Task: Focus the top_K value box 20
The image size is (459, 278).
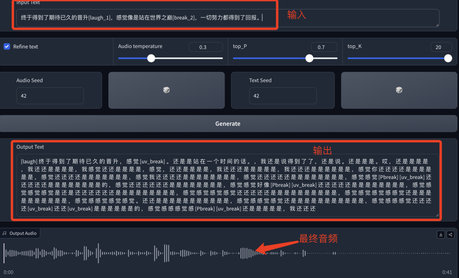Action: (x=441, y=47)
